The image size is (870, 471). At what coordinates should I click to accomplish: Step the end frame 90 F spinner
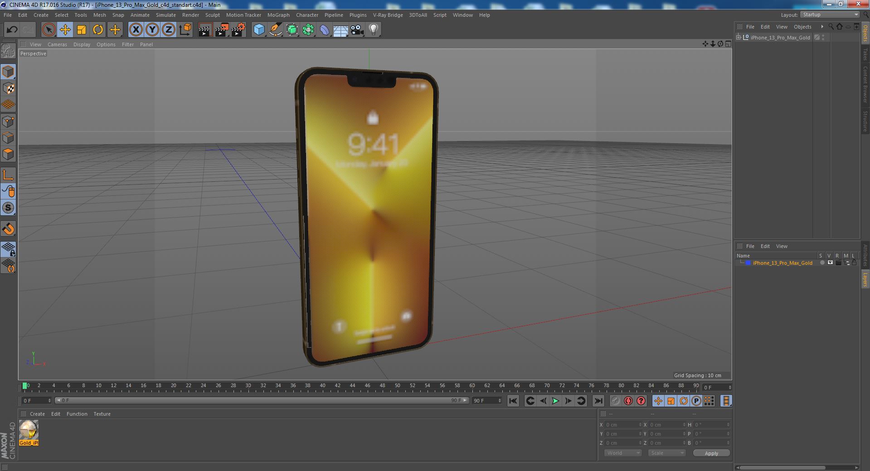click(500, 401)
